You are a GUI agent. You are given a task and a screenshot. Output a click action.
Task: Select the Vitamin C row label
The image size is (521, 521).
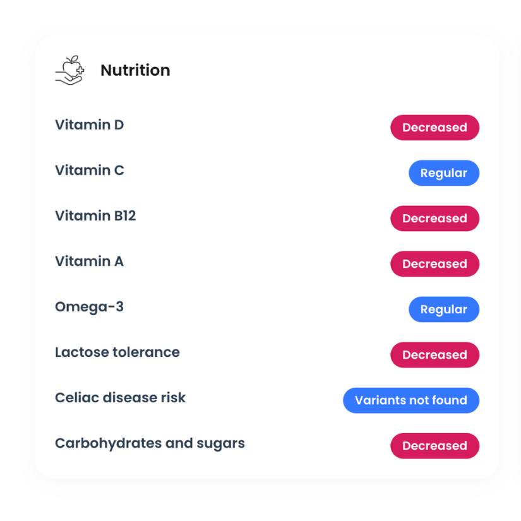pos(89,171)
